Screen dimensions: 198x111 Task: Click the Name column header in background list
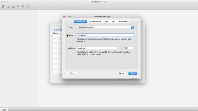[56, 33]
